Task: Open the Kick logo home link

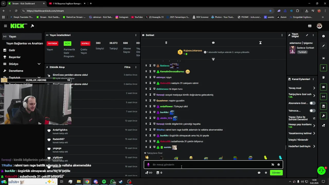Action: click(x=19, y=26)
